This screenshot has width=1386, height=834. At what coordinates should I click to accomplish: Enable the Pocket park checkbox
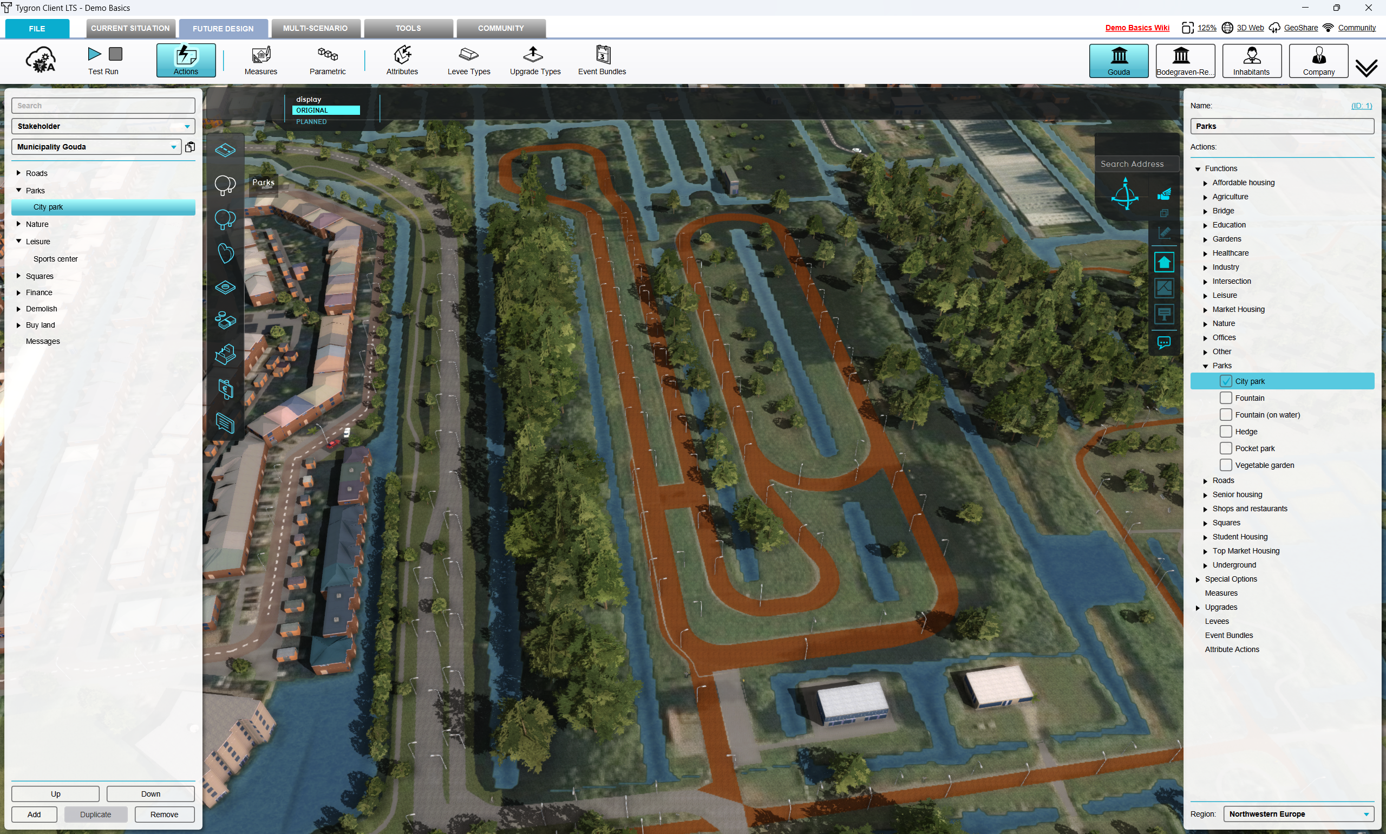pos(1226,448)
